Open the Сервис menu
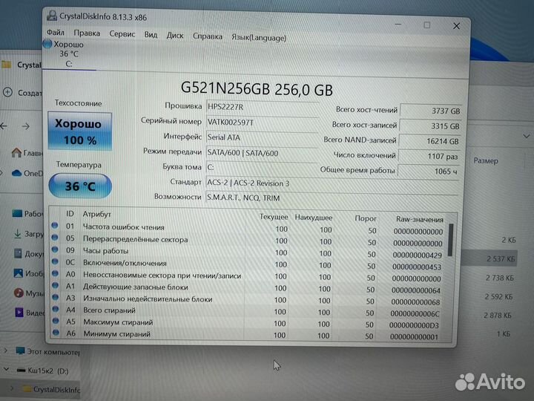 click(x=122, y=34)
